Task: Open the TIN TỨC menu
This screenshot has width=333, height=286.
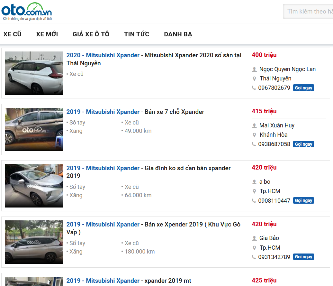Action: click(137, 34)
